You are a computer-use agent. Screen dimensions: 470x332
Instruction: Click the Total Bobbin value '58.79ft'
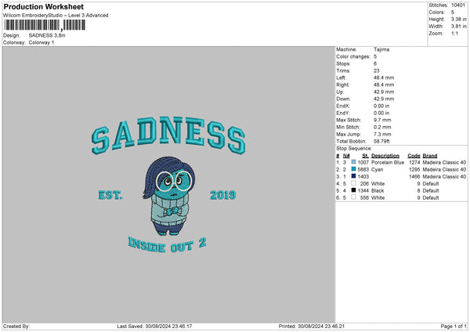point(381,141)
